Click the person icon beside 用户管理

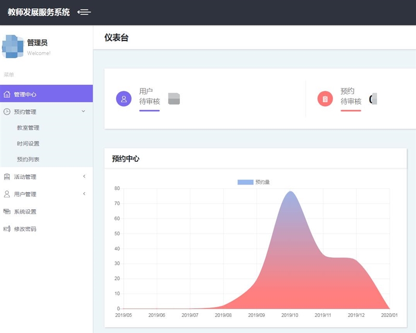click(x=7, y=194)
